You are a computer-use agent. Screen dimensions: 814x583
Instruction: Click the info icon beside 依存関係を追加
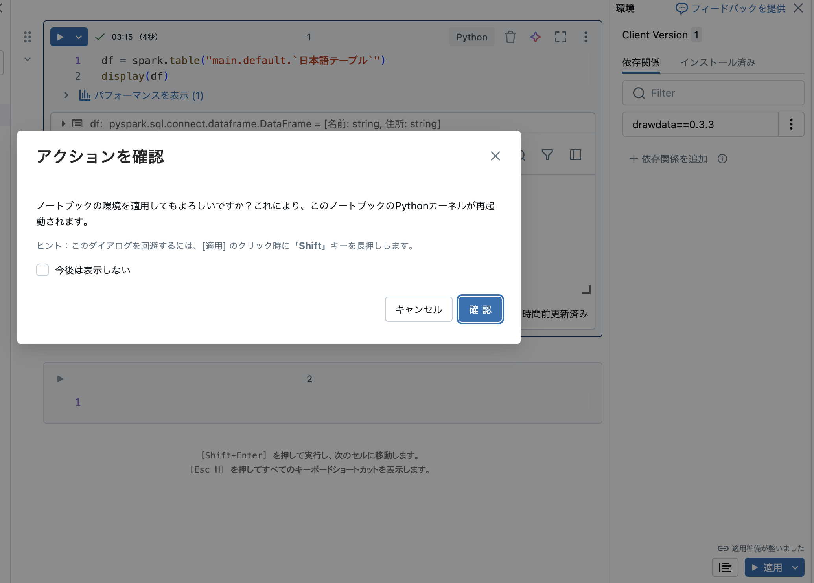coord(722,159)
